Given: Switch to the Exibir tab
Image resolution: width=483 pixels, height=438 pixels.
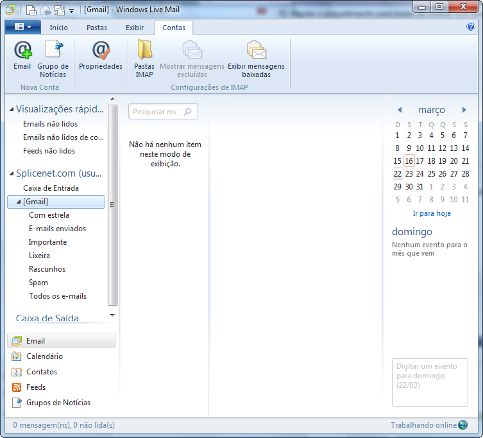Looking at the screenshot, I should click(x=135, y=28).
